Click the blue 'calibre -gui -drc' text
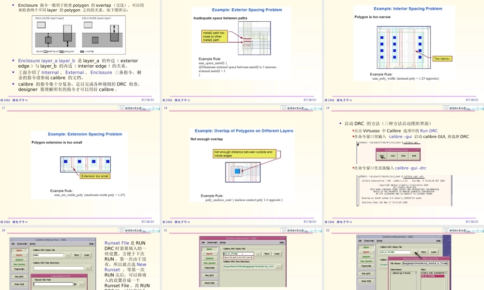484x290 pixels. (410, 168)
